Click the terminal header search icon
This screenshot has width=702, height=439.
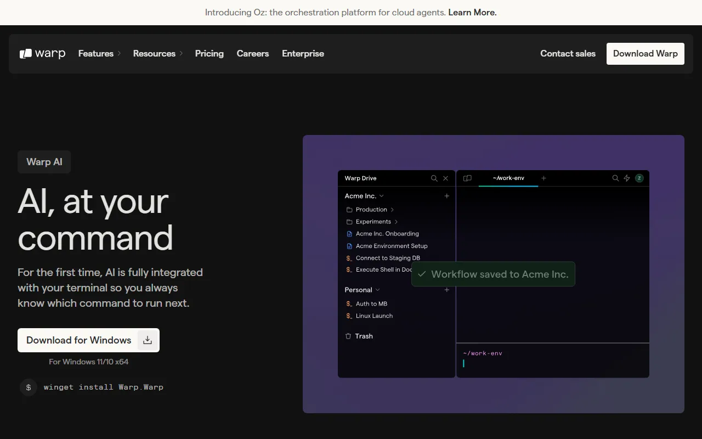tap(615, 178)
